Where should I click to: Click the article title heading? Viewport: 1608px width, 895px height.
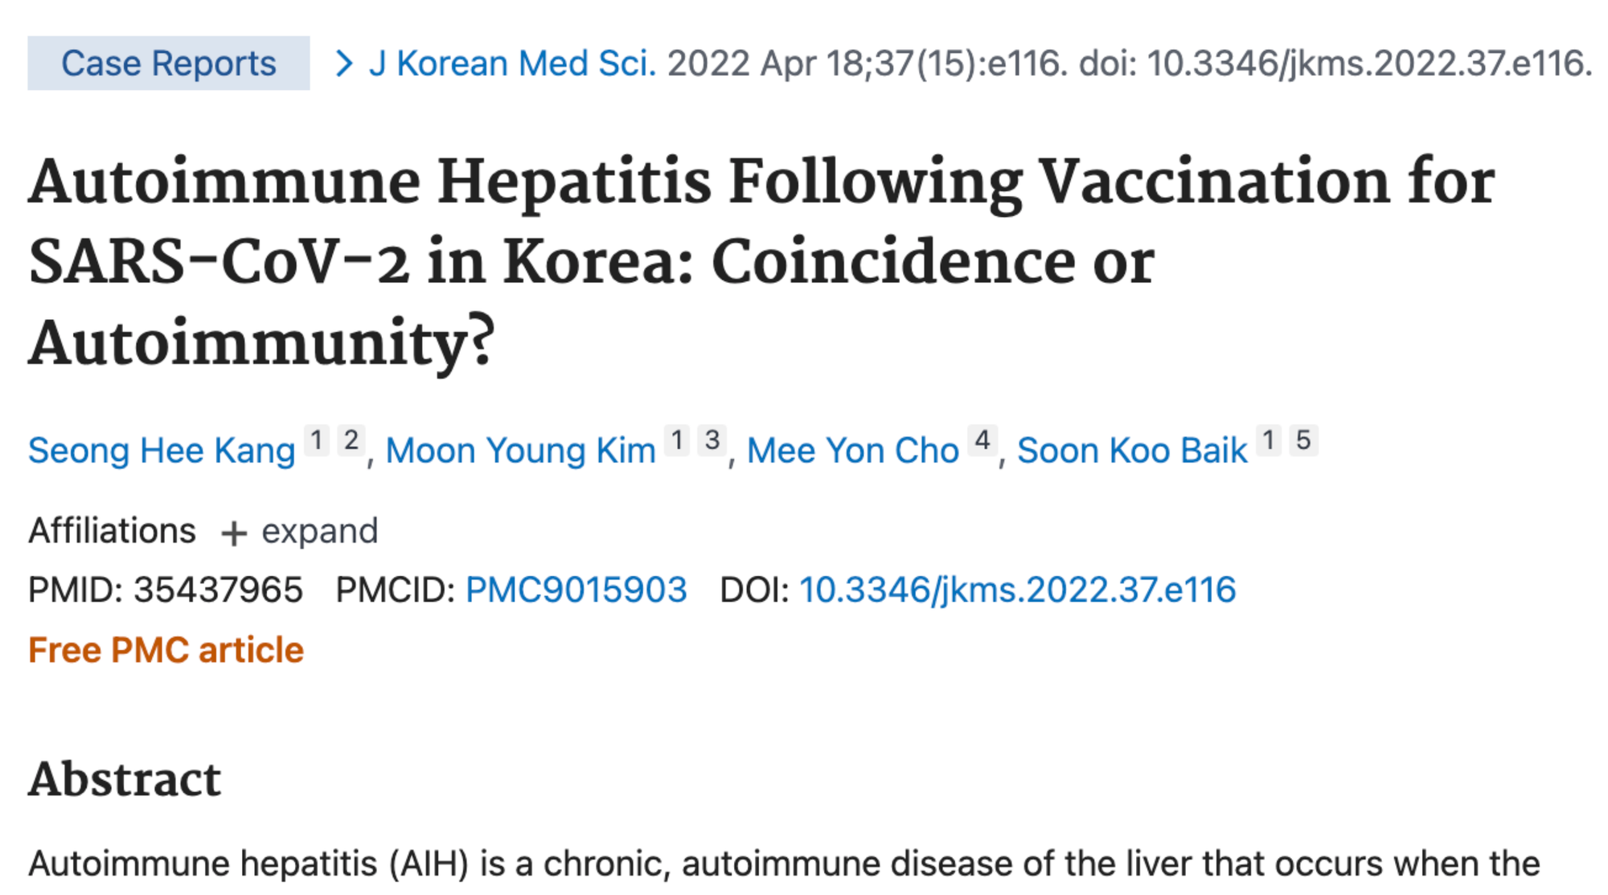click(761, 263)
